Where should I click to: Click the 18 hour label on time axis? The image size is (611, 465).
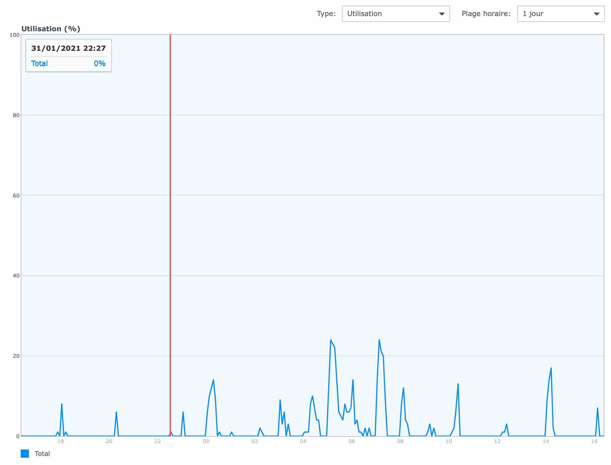pyautogui.click(x=60, y=441)
